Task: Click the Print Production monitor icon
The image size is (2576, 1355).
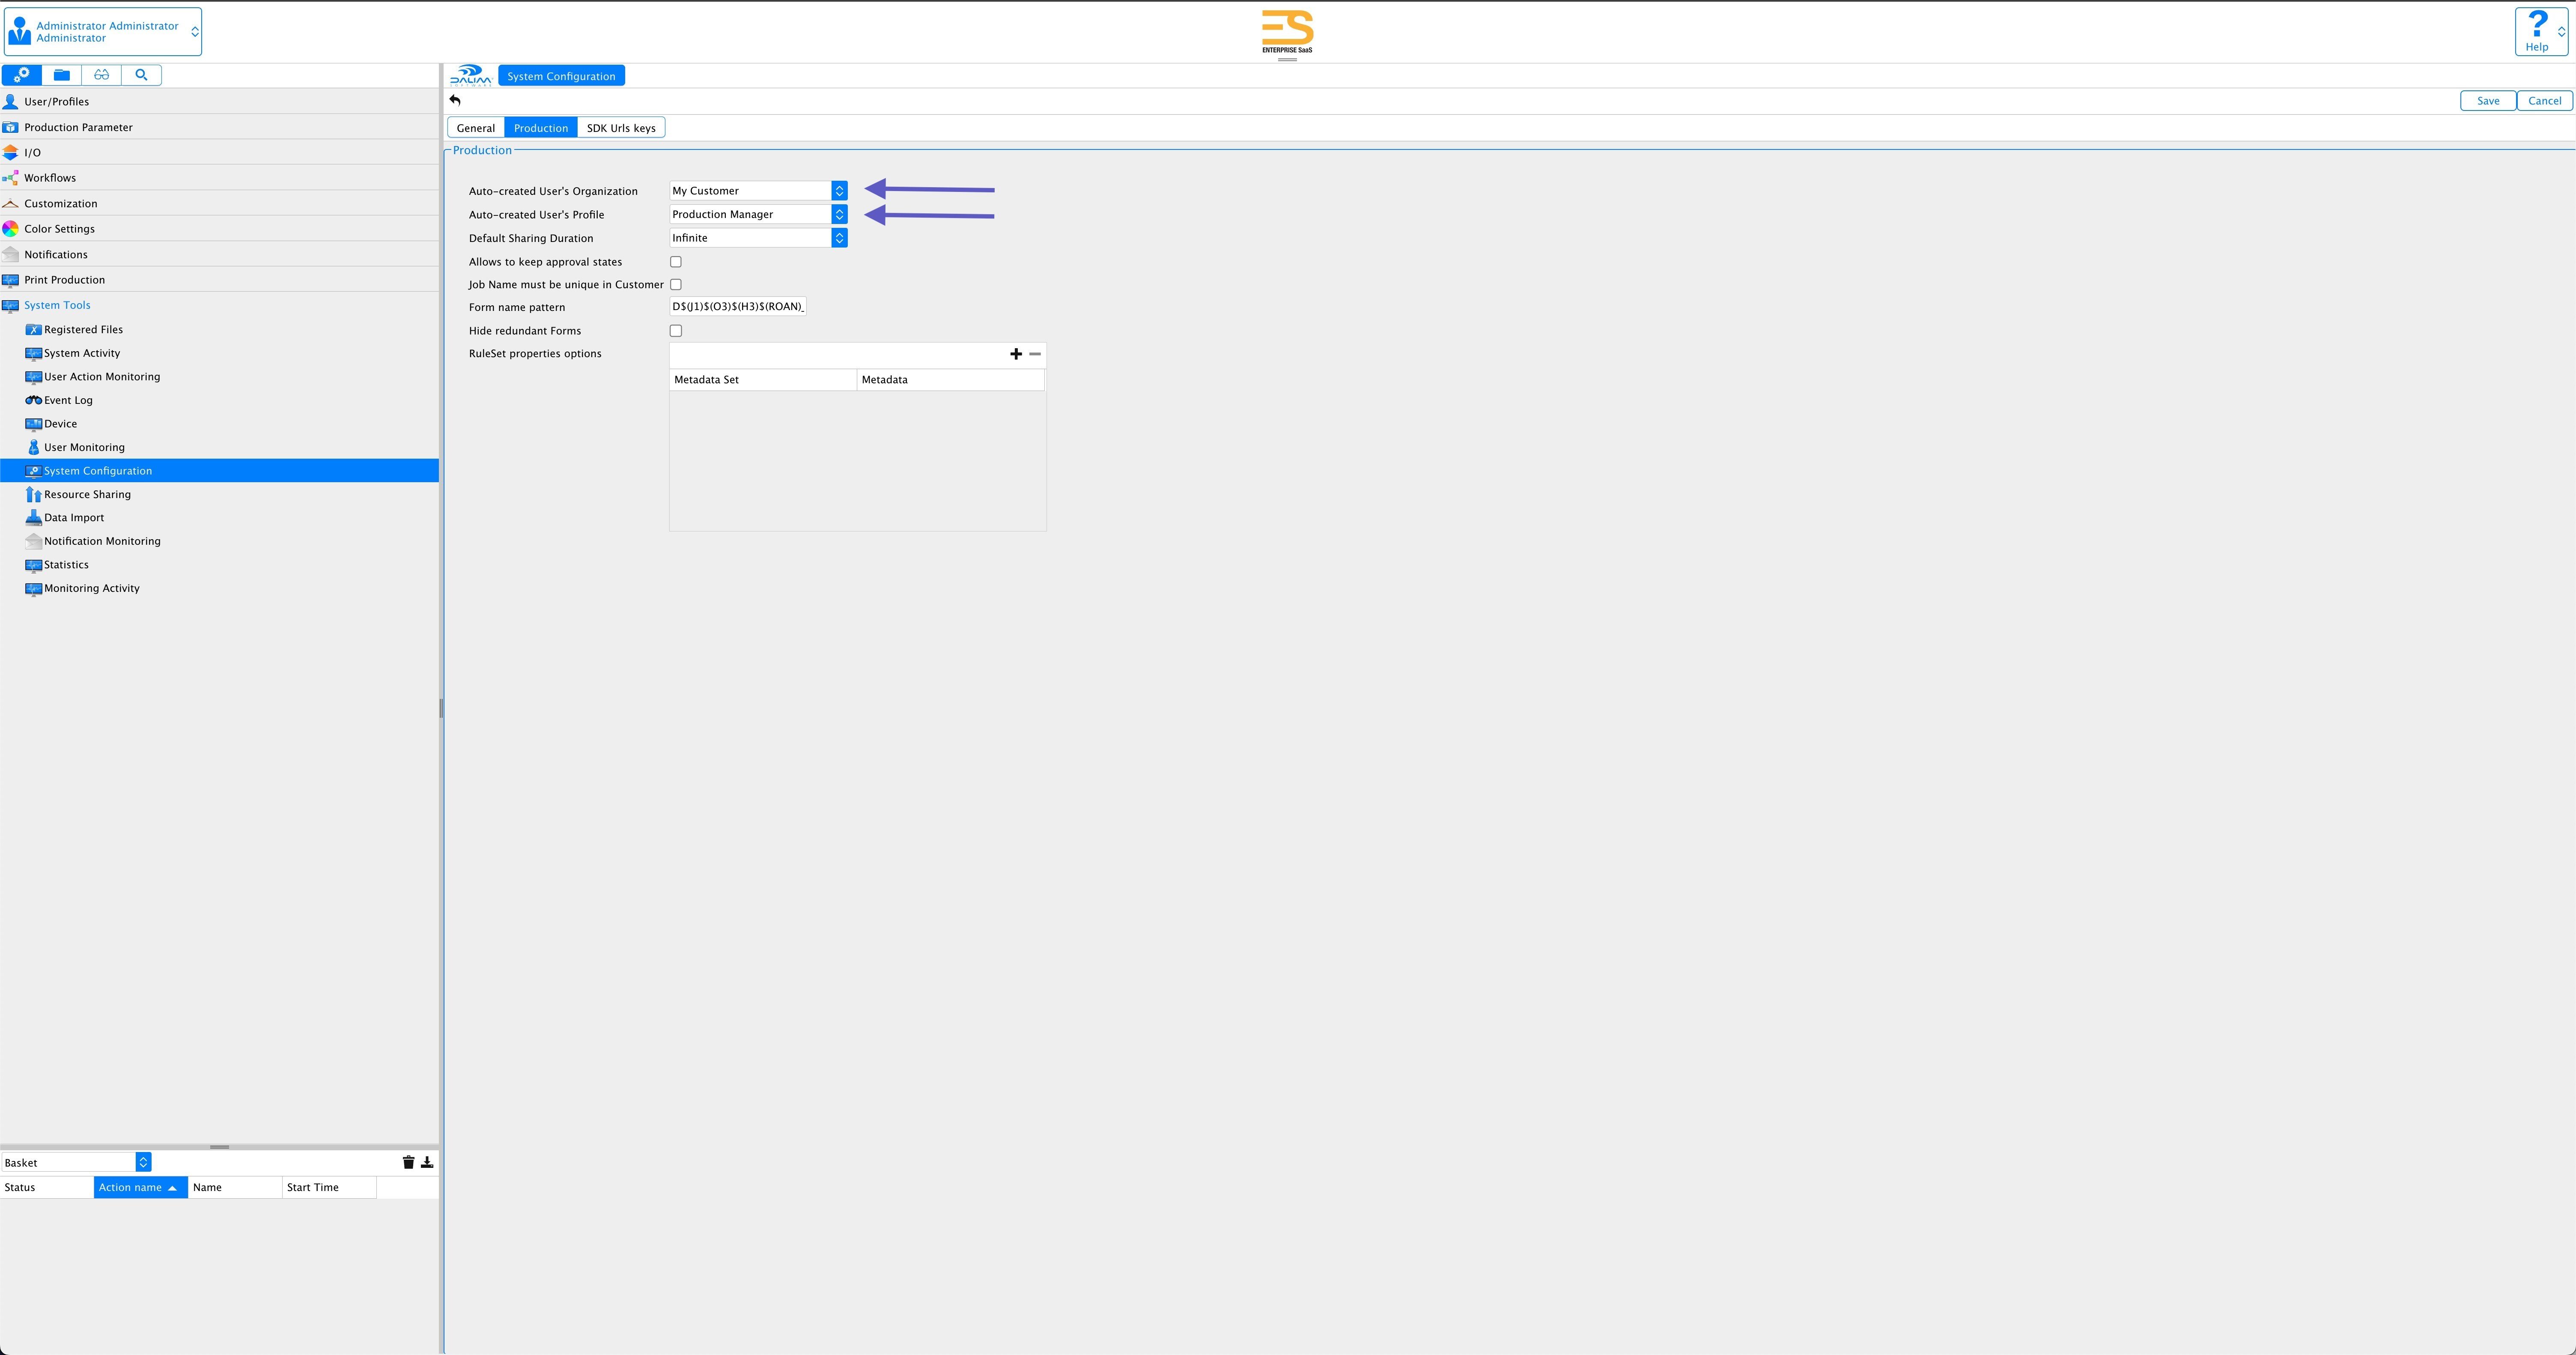Action: click(x=10, y=280)
